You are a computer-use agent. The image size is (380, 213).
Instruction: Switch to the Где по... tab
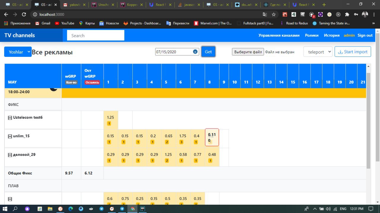tap(274, 5)
